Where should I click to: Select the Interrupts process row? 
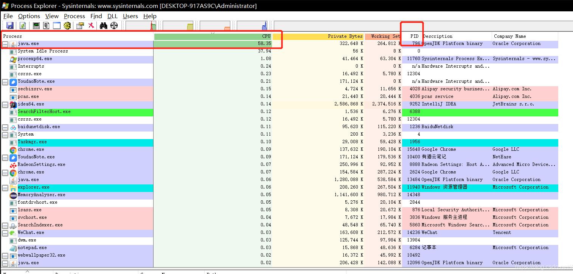[280, 67]
